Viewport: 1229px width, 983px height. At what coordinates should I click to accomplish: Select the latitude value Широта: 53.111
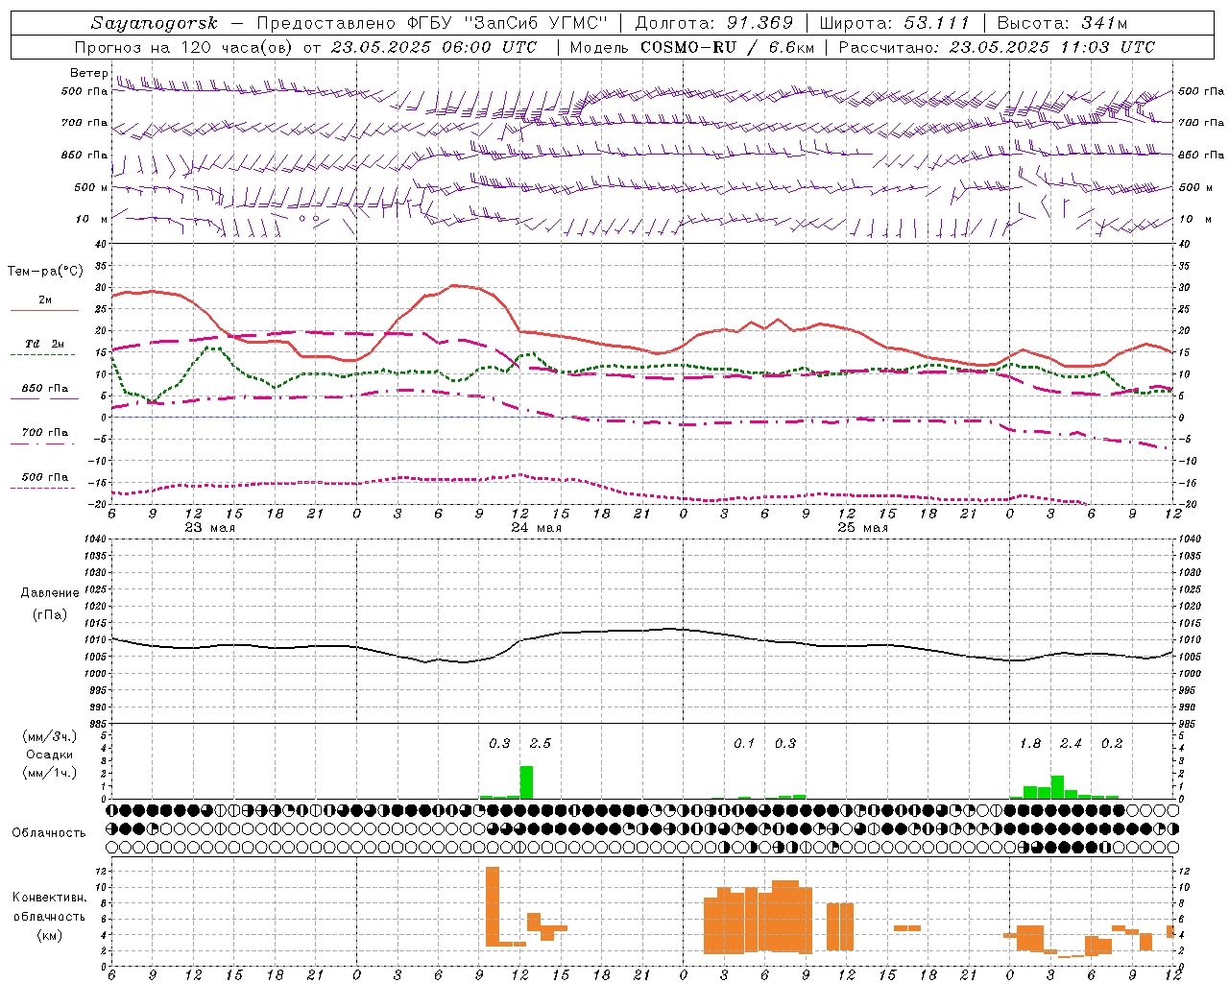pyautogui.click(x=895, y=22)
